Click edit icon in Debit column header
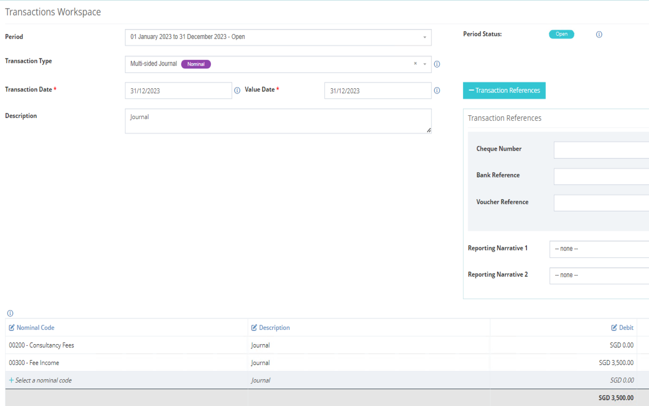Viewport: 649px width, 406px height. (x=614, y=328)
